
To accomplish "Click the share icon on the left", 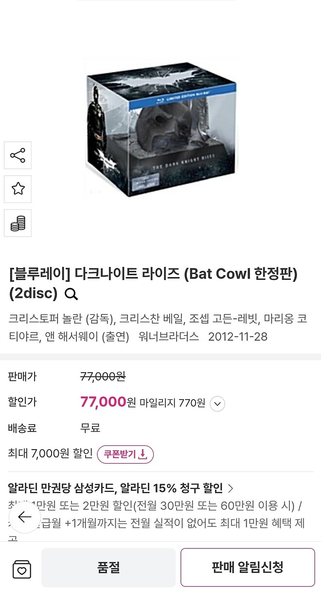I will tap(18, 156).
